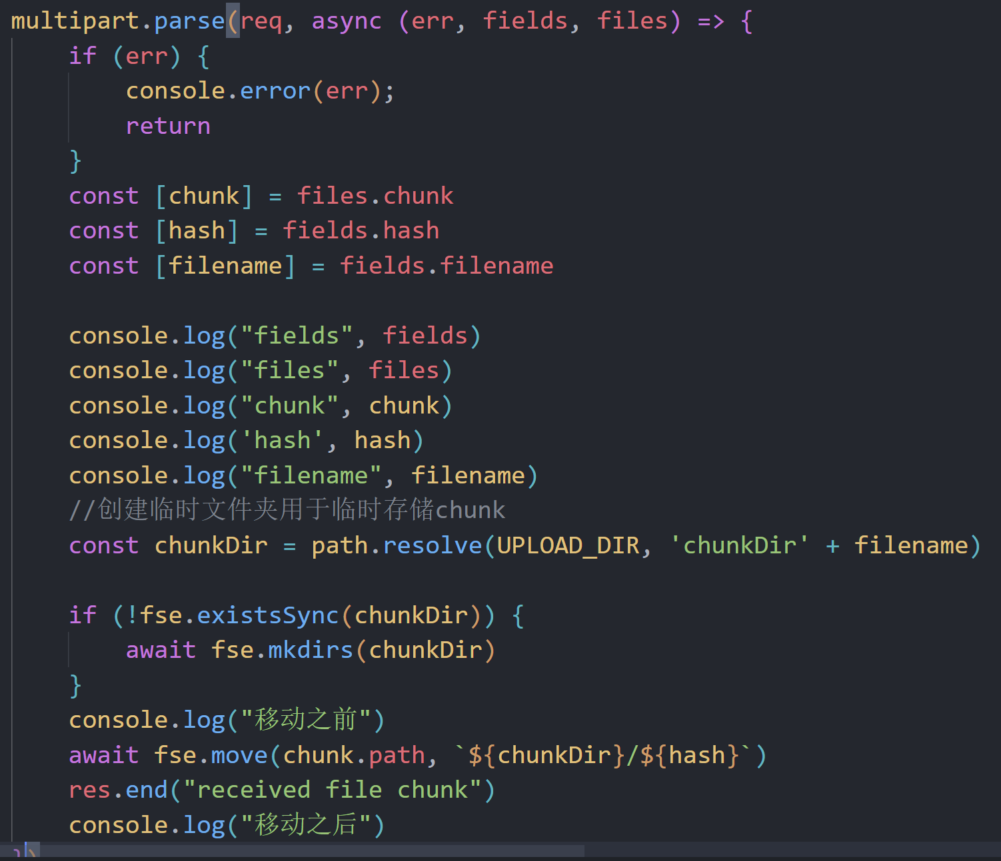Click the 'return' keyword
Image resolution: width=1001 pixels, height=861 pixels.
(x=168, y=126)
